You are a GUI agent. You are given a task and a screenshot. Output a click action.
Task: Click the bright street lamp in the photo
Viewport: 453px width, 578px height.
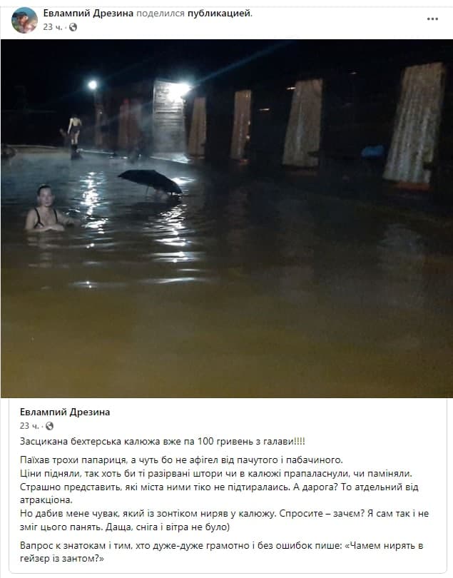tap(93, 85)
